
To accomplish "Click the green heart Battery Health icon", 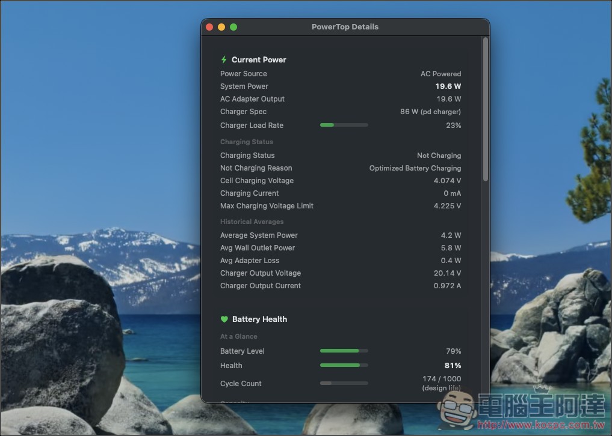I will [x=224, y=319].
